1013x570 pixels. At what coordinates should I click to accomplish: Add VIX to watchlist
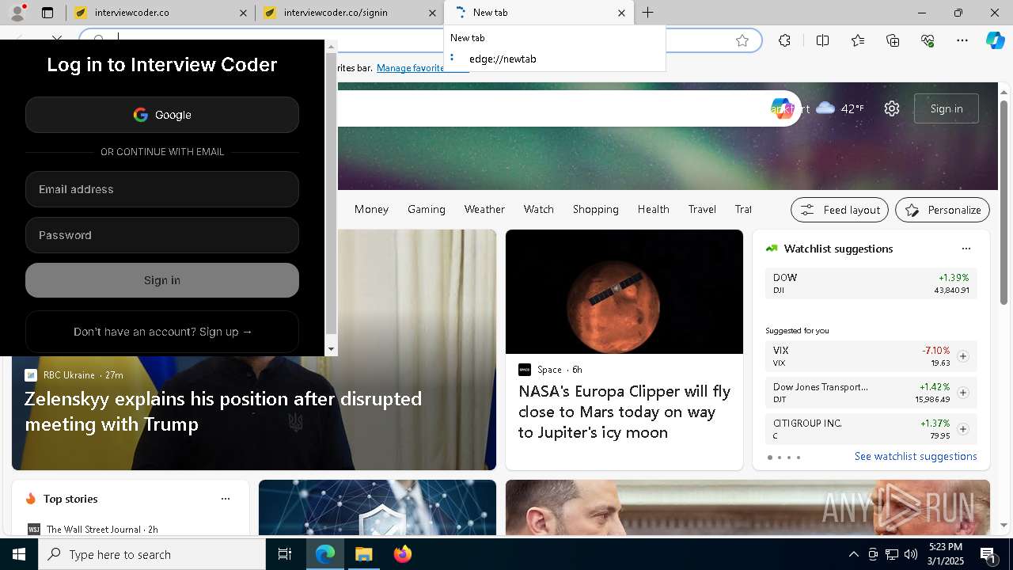point(962,356)
